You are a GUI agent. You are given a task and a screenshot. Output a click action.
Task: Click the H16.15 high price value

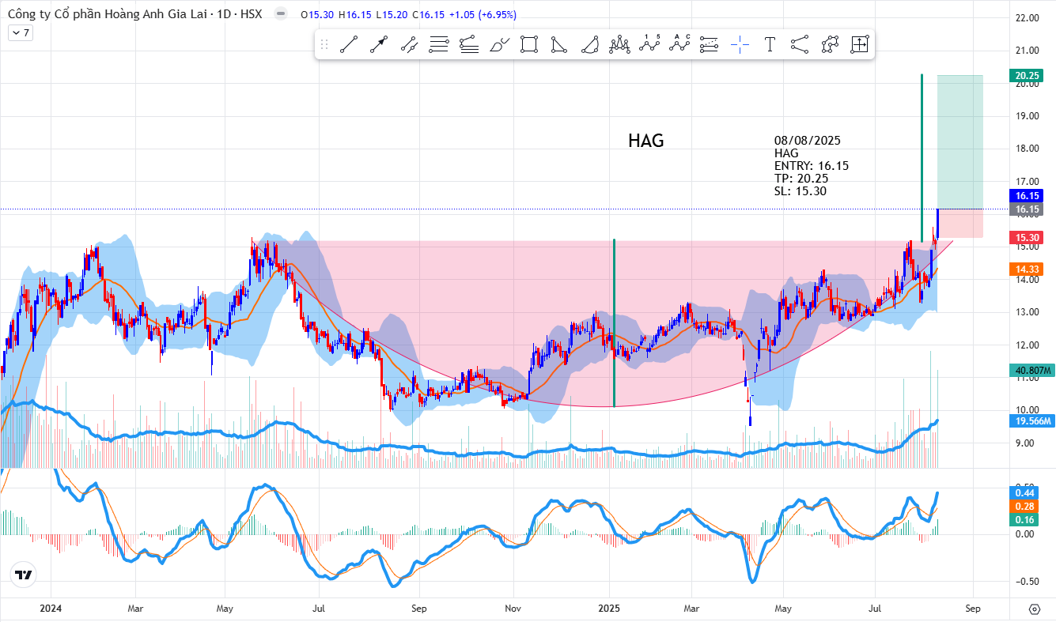click(354, 14)
